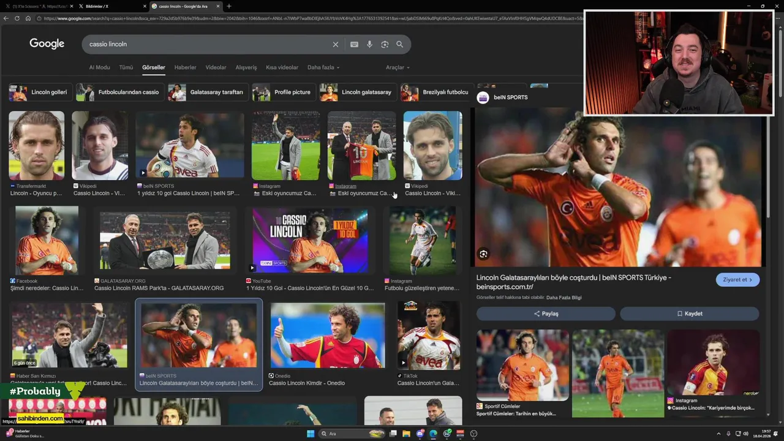
Task: Select the 'Profile picture' chip
Action: tap(284, 92)
